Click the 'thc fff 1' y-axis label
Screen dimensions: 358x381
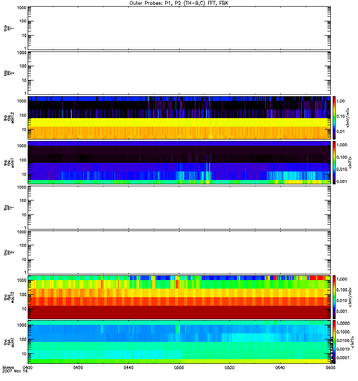(x=9, y=208)
